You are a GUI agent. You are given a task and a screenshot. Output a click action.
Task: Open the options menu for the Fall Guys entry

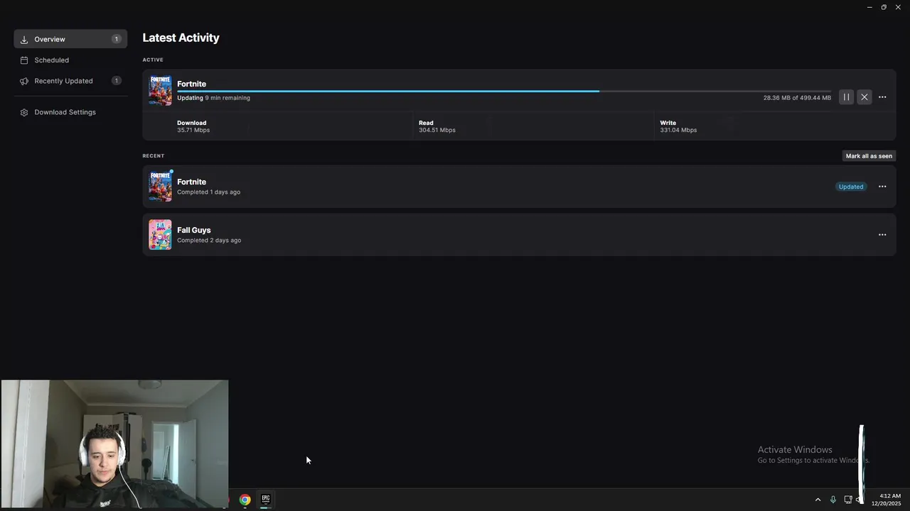(882, 235)
